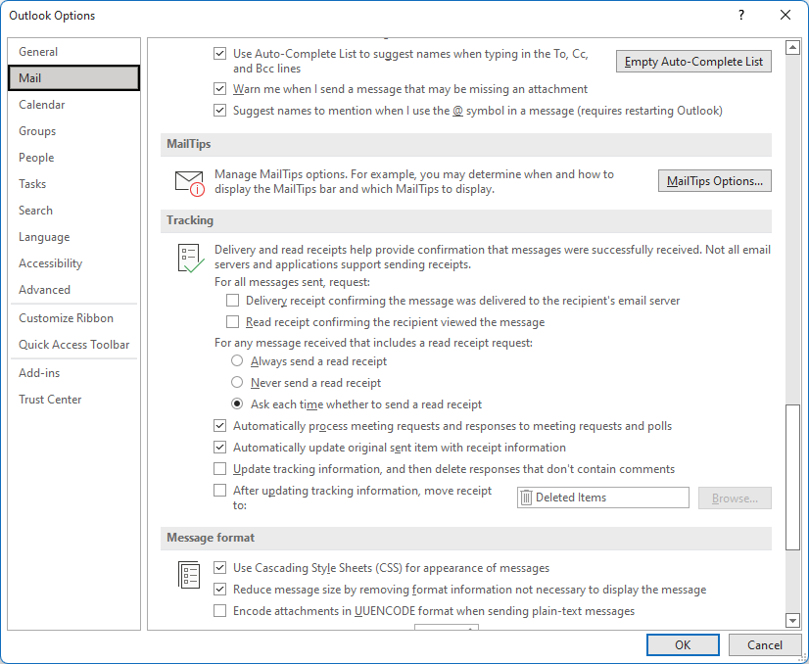Viewport: 809px width, 664px height.
Task: Enable Read receipt confirming viewed checkbox
Action: [233, 322]
